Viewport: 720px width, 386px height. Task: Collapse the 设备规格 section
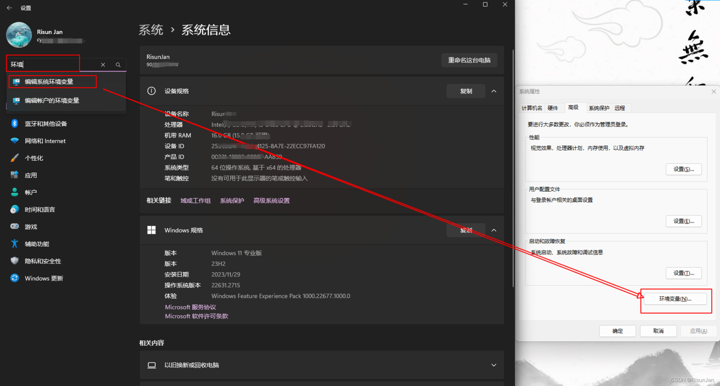(x=494, y=91)
